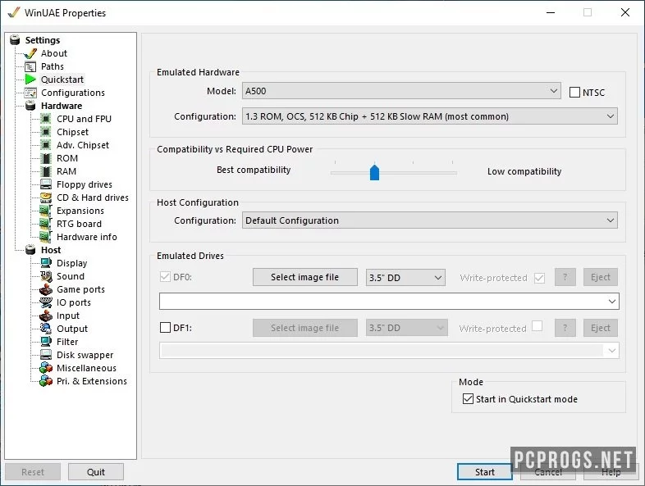The image size is (645, 486).
Task: Click the IO ports icon
Action: [46, 302]
